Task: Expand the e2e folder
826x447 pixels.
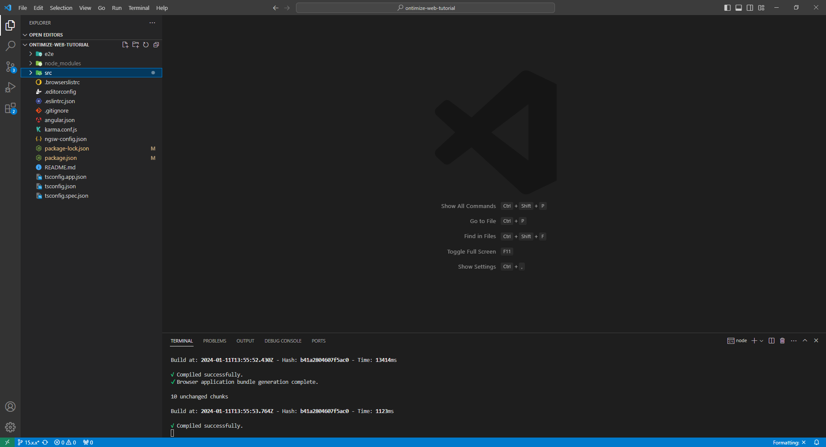Action: click(x=92, y=54)
